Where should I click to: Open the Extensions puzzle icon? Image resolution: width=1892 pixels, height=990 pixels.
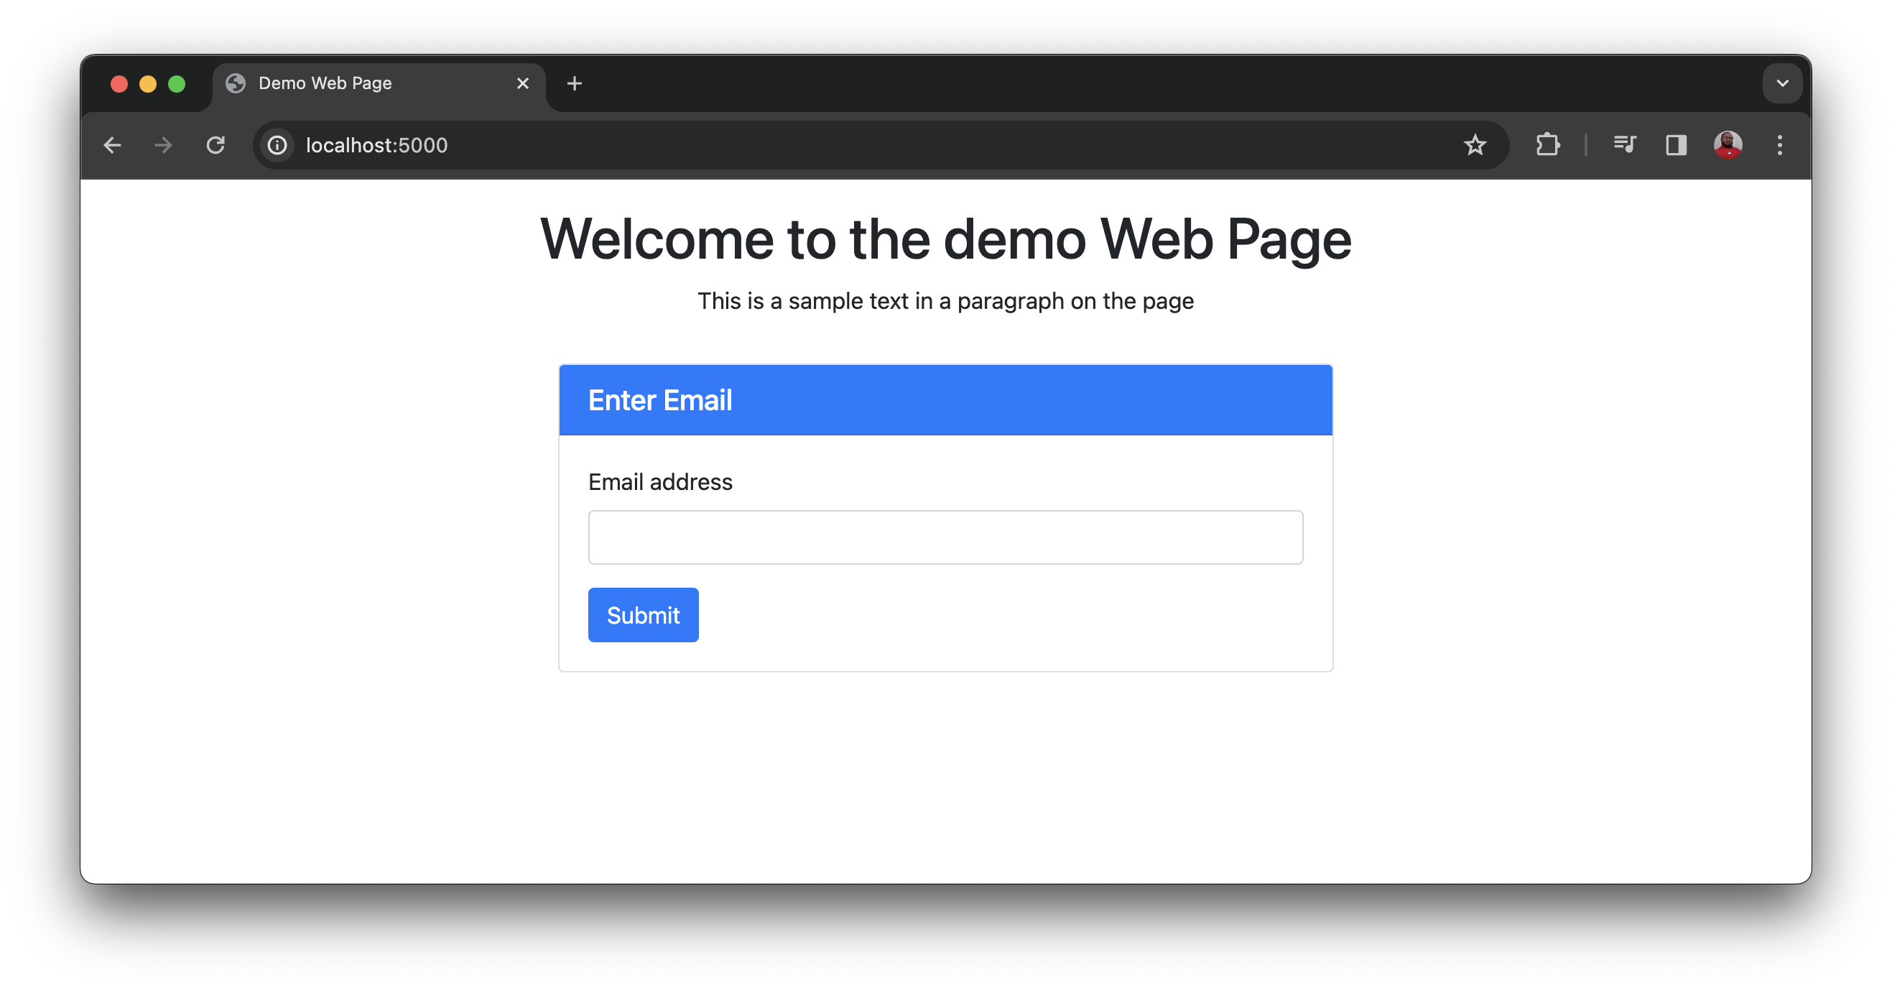(1547, 145)
